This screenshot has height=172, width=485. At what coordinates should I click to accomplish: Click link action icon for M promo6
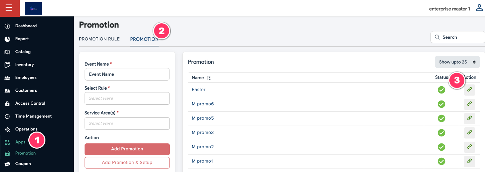click(470, 104)
